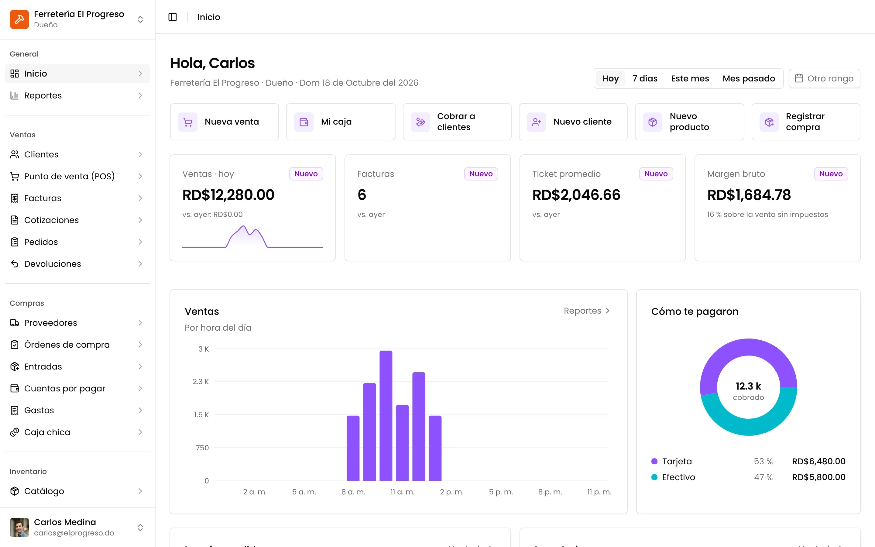This screenshot has width=875, height=547.
Task: Select the Este mes range tab
Action: tap(690, 78)
